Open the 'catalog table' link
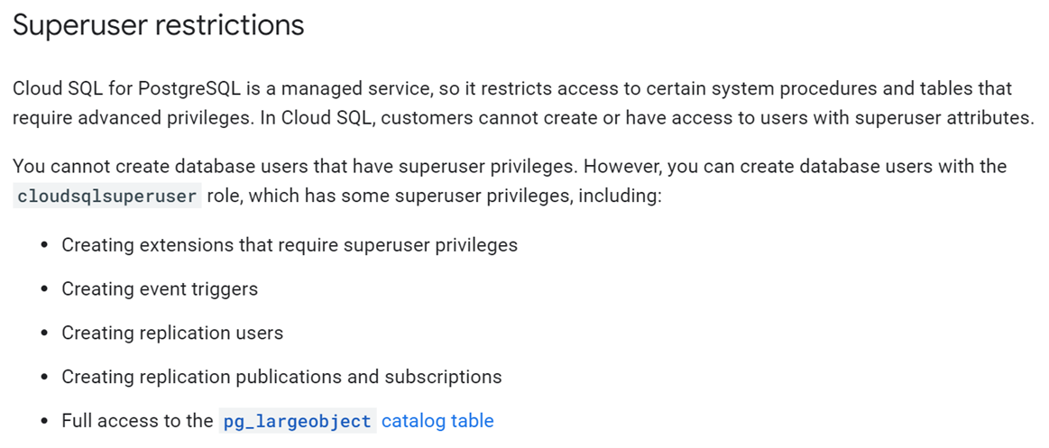1049x448 pixels. coord(437,421)
